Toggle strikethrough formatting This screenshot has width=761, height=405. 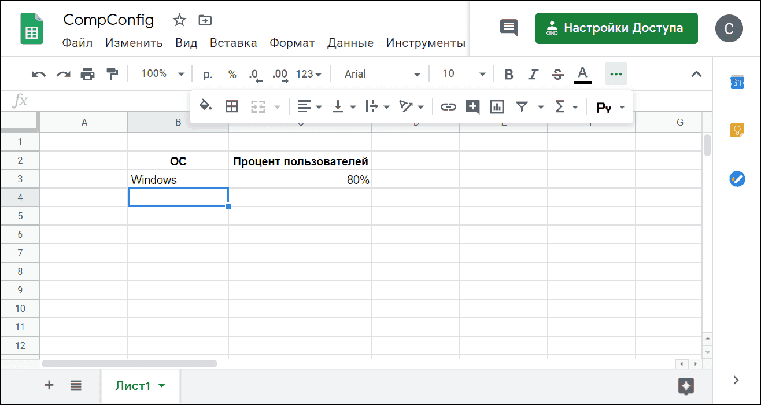tap(557, 73)
